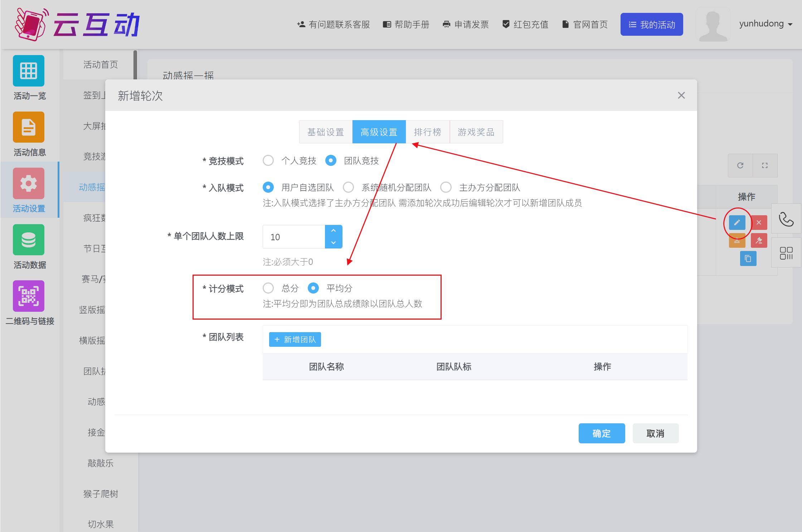
Task: Click the refresh icon above 操作
Action: (x=740, y=165)
